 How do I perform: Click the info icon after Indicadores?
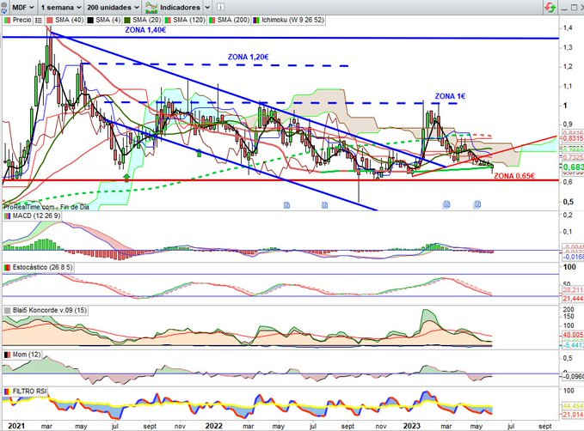click(220, 7)
